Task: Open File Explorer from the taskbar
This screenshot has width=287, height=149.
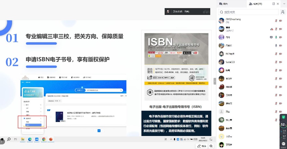Action: point(23,139)
